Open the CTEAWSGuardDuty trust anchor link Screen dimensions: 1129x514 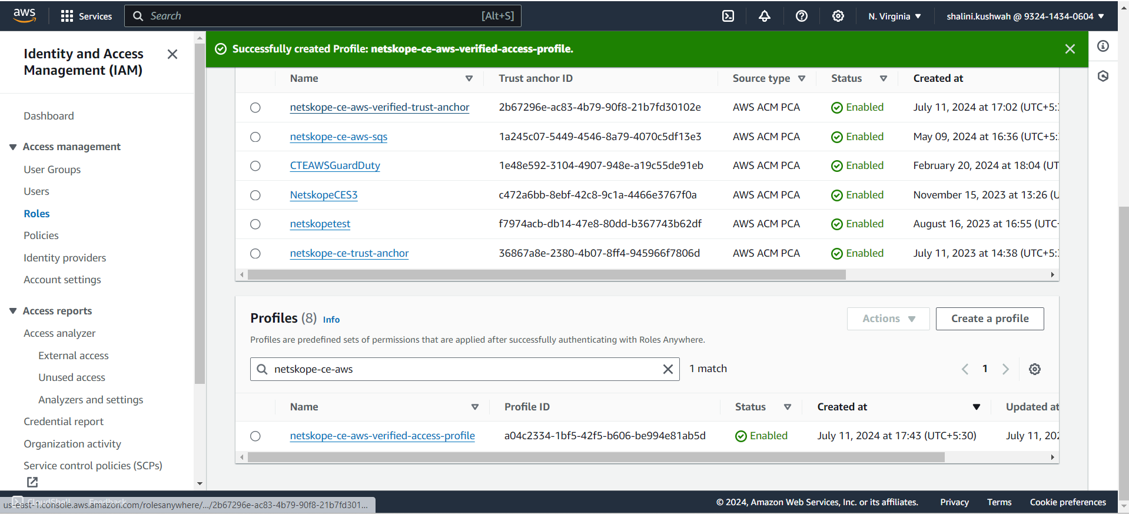[335, 165]
